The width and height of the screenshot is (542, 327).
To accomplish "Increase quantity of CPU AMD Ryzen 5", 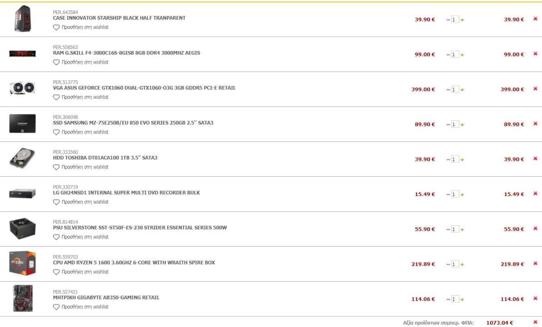I will pos(462,264).
